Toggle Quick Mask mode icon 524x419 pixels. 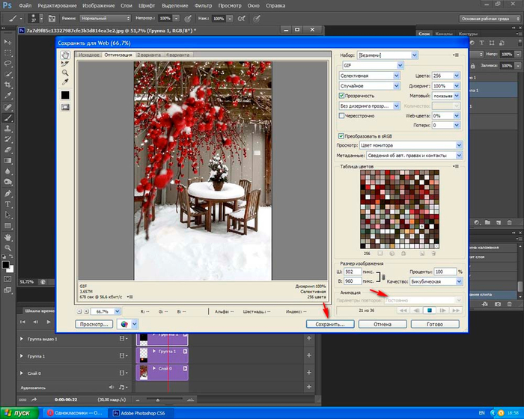[7, 278]
